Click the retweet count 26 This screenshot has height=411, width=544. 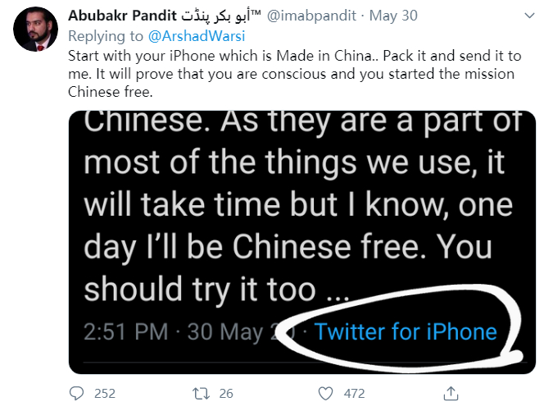click(x=224, y=394)
